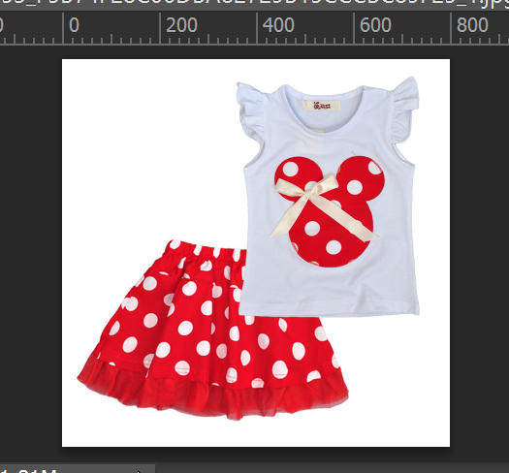Select the open .jpg document tab
The image size is (509, 473).
tap(254, 5)
